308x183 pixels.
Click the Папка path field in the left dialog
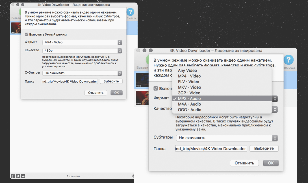click(70, 81)
